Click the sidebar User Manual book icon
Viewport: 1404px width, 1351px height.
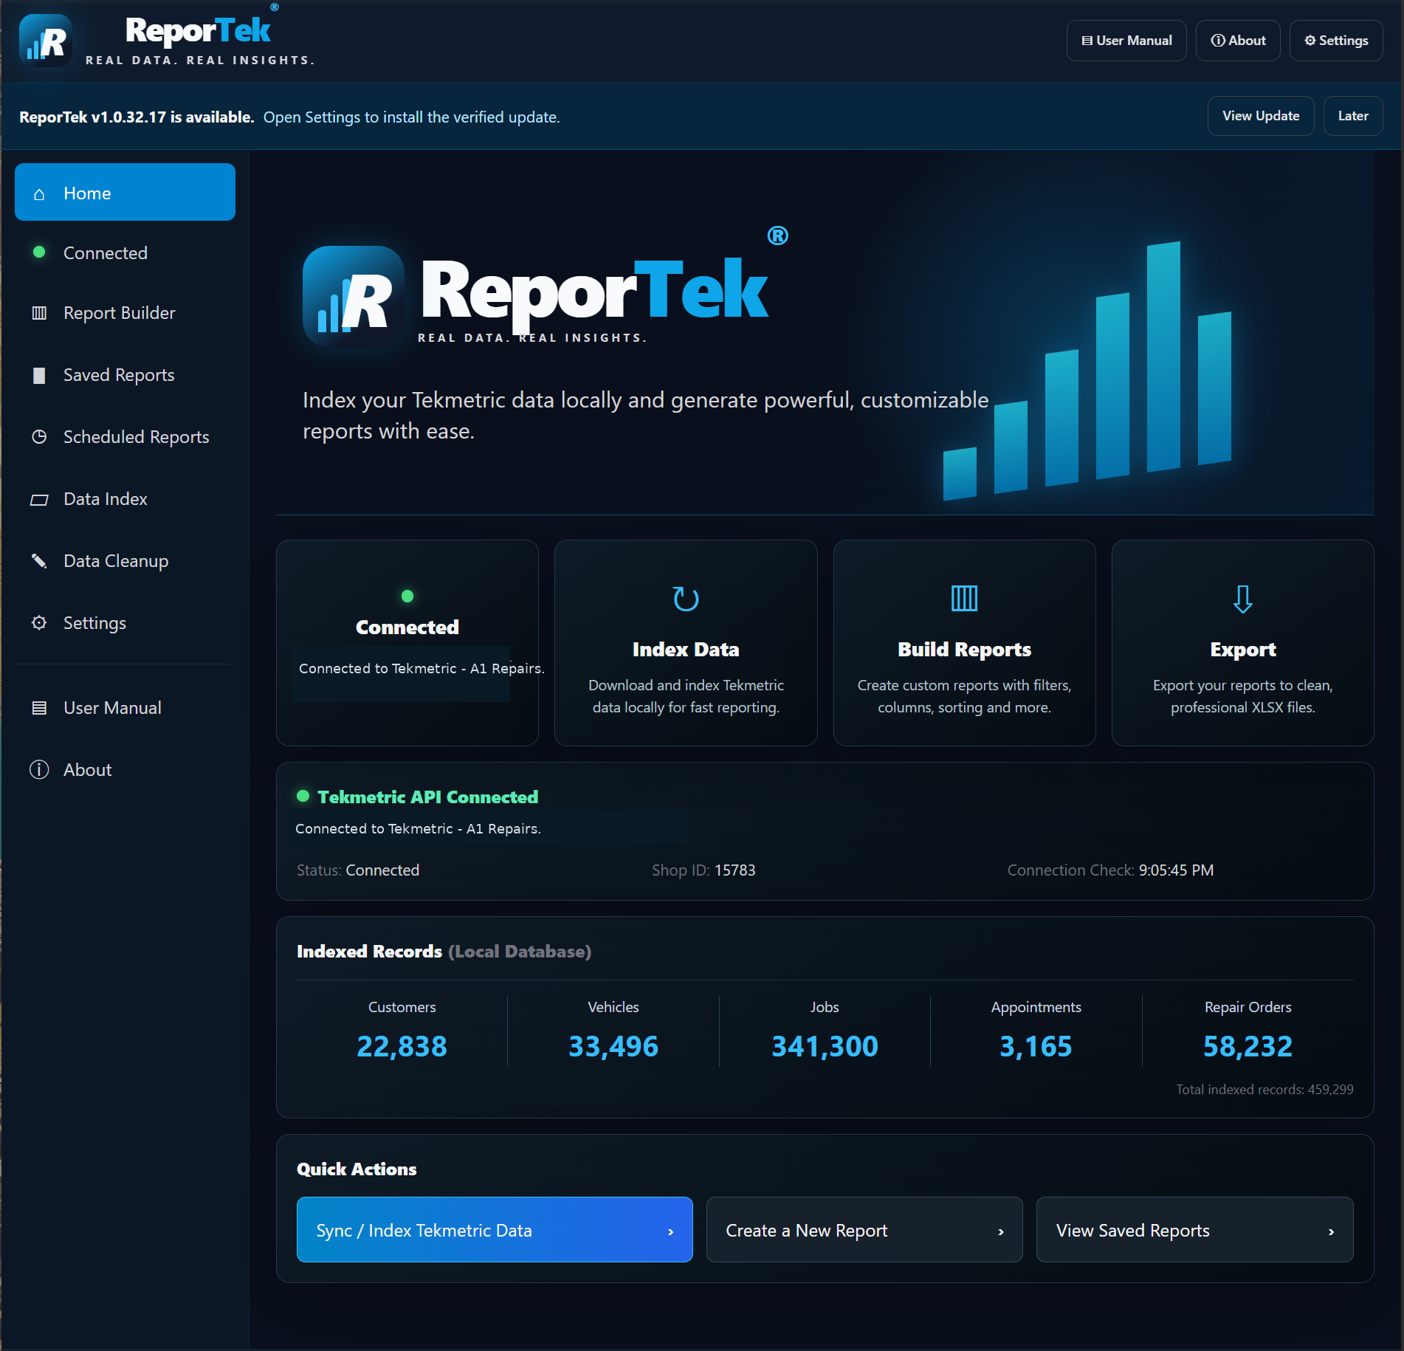pos(39,708)
